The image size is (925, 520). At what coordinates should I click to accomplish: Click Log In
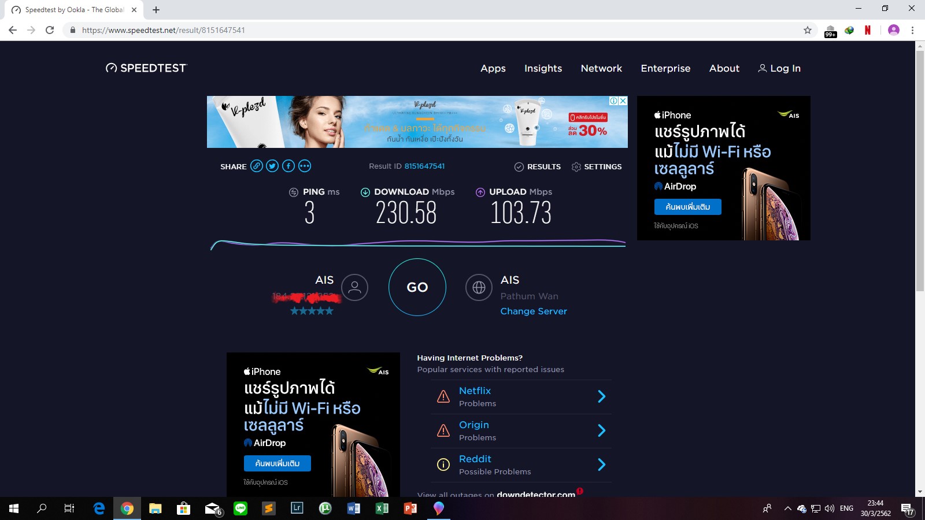779,68
